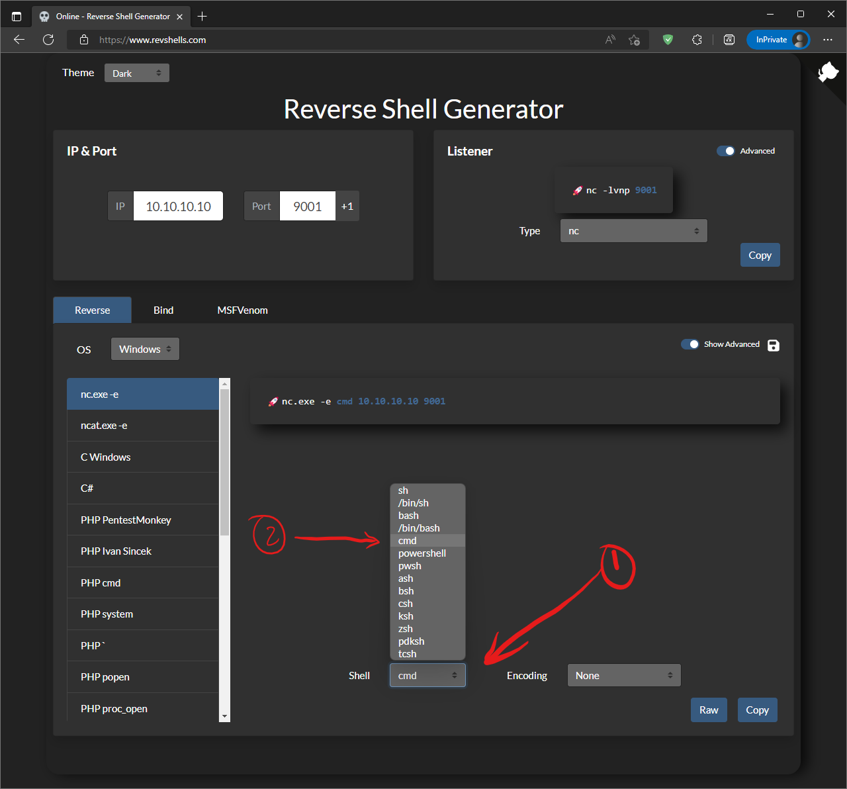Open the green shield extension icon

pyautogui.click(x=668, y=40)
